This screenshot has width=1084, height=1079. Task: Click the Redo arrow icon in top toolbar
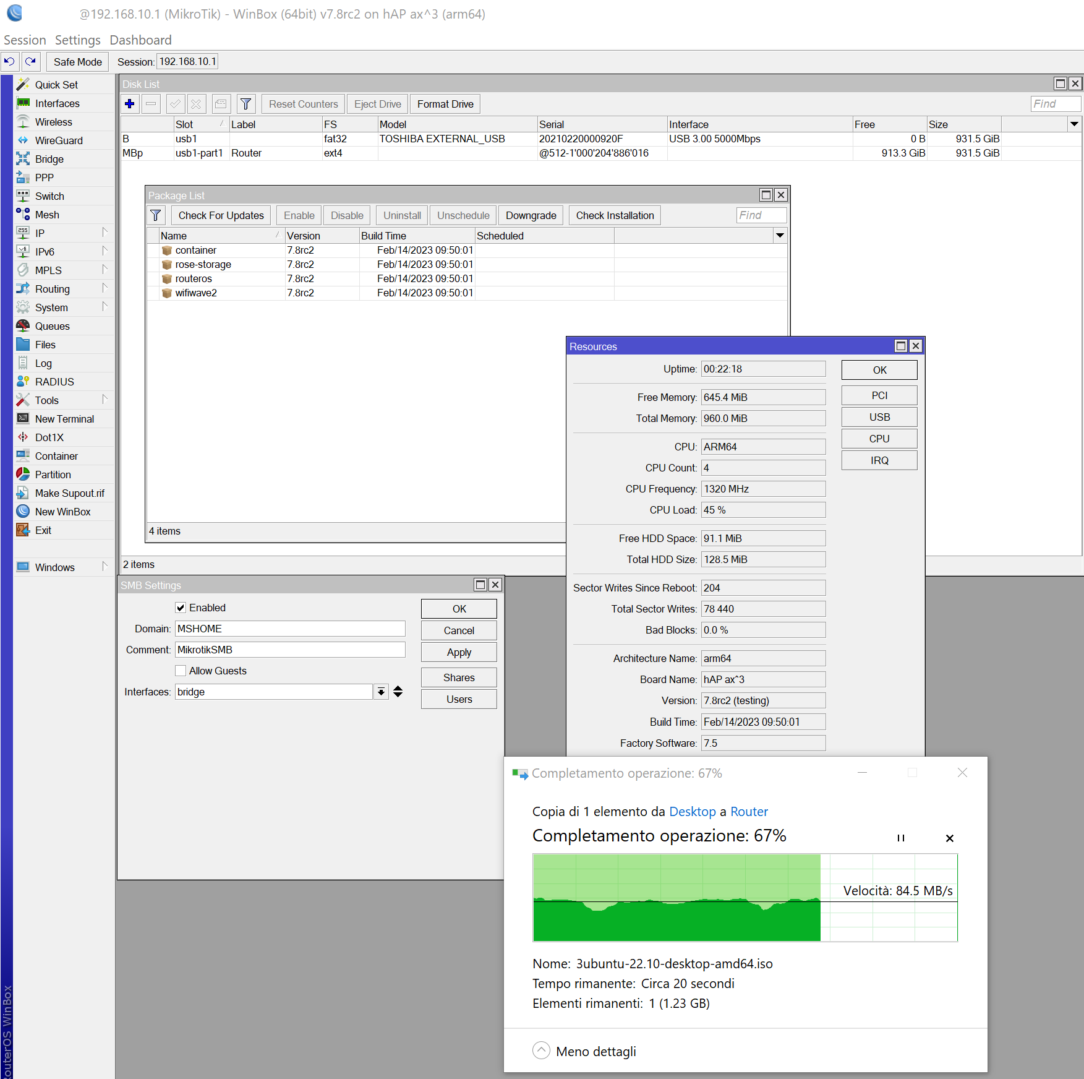click(x=30, y=62)
